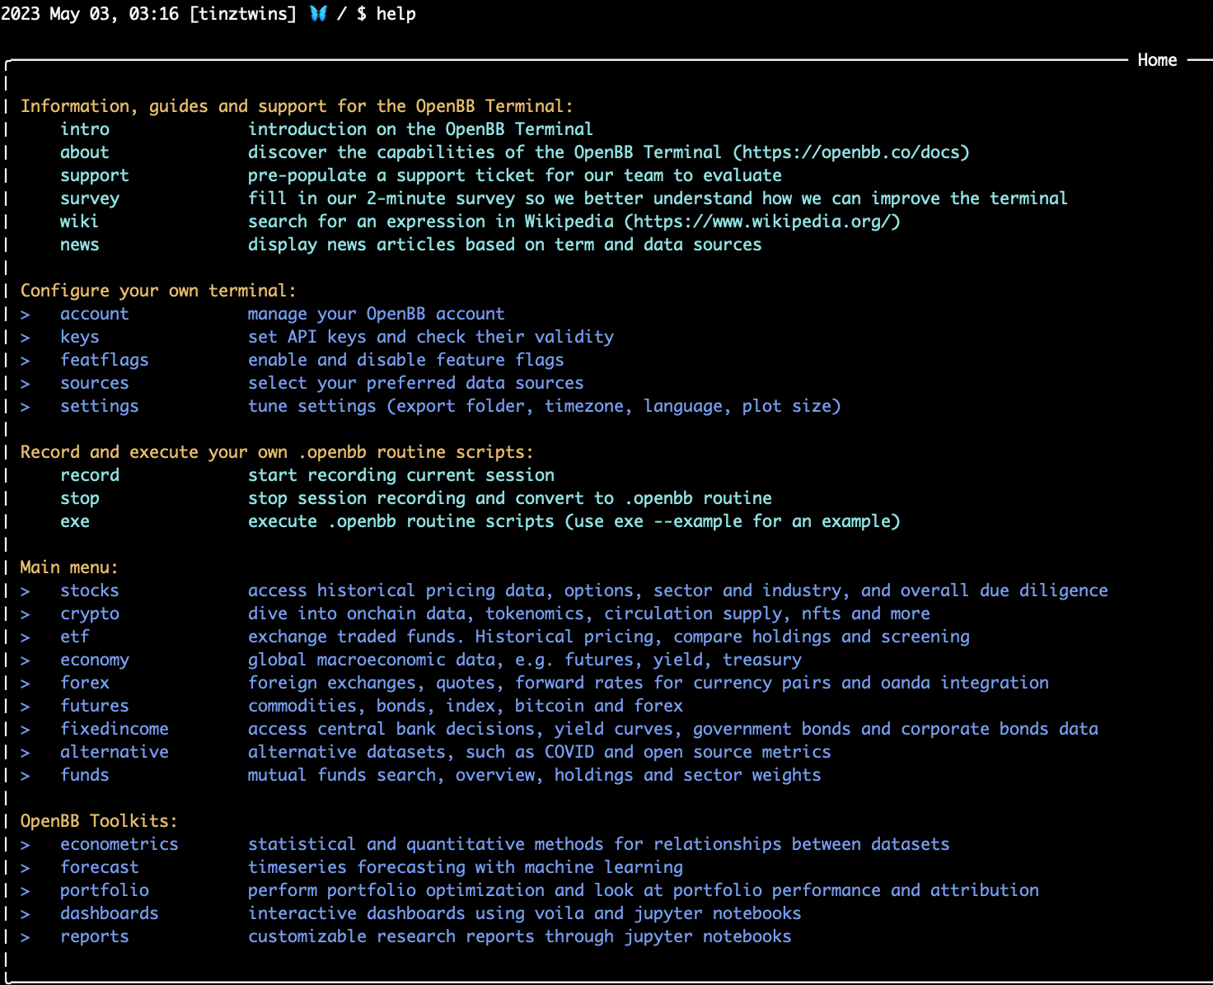Image resolution: width=1213 pixels, height=985 pixels.
Task: Click the 'wiki' command text
Action: click(x=79, y=222)
